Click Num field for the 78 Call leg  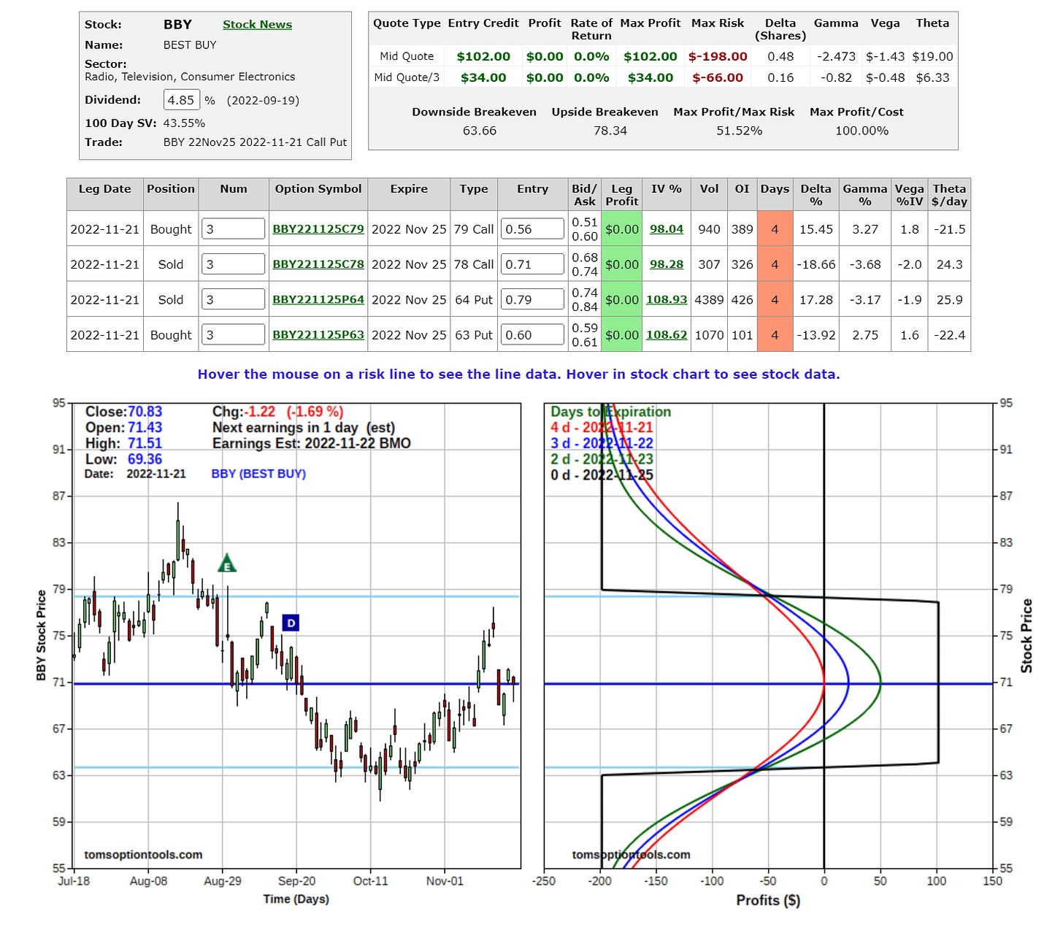(x=234, y=264)
